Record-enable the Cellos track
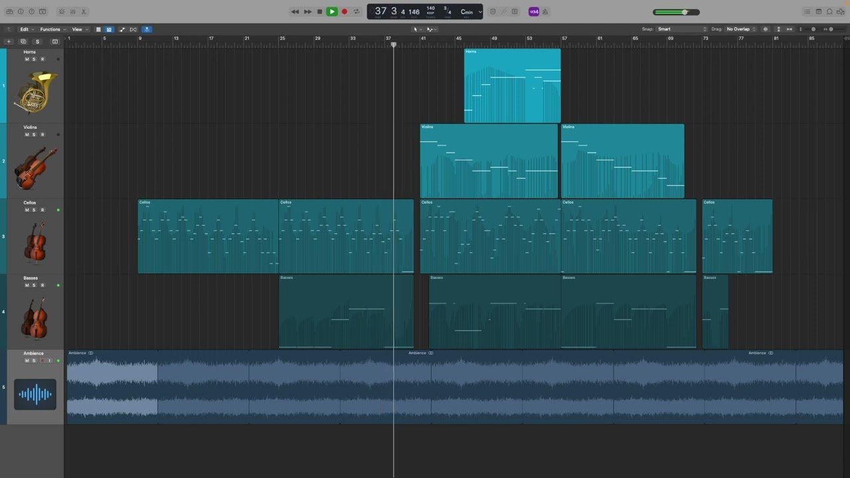Viewport: 850px width, 478px height. coord(42,210)
